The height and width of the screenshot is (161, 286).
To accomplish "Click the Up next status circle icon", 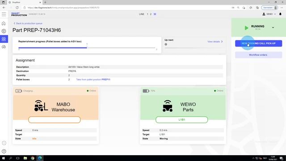I will 166,44.
